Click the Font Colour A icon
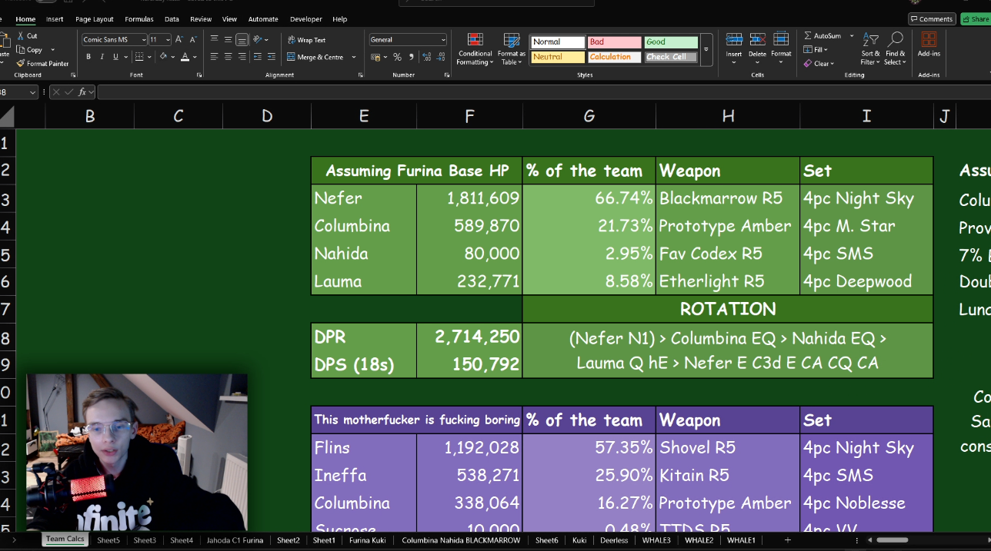The height and width of the screenshot is (551, 991). click(185, 57)
